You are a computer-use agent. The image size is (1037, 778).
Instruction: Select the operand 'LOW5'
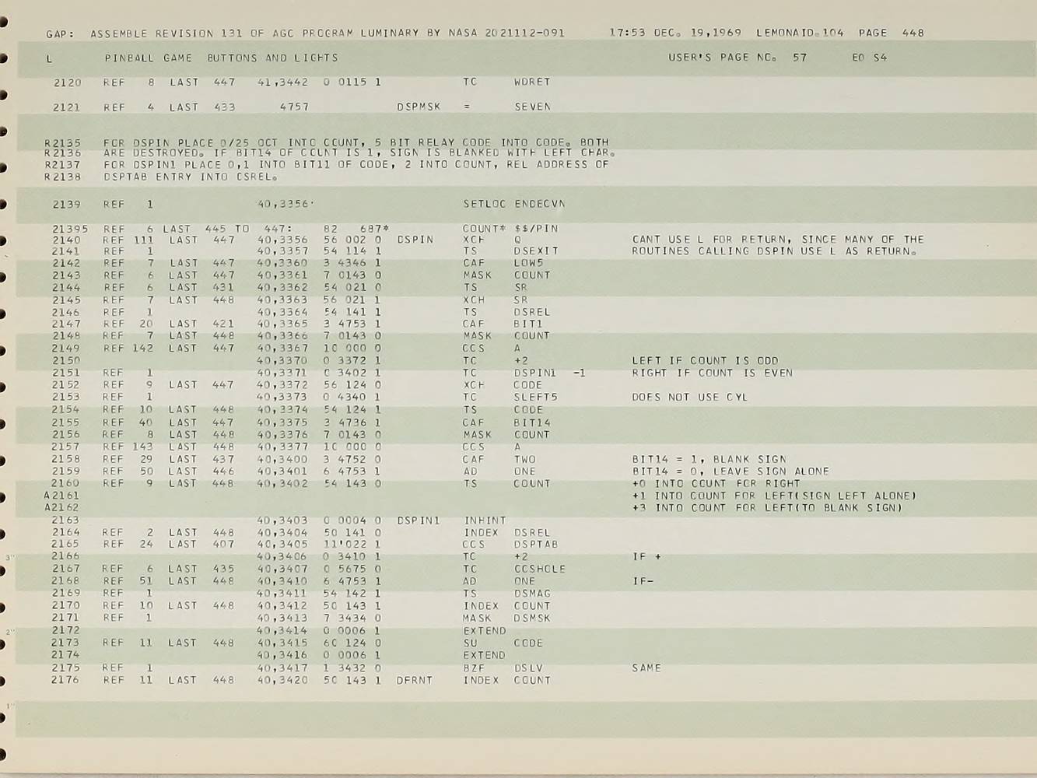coord(528,263)
